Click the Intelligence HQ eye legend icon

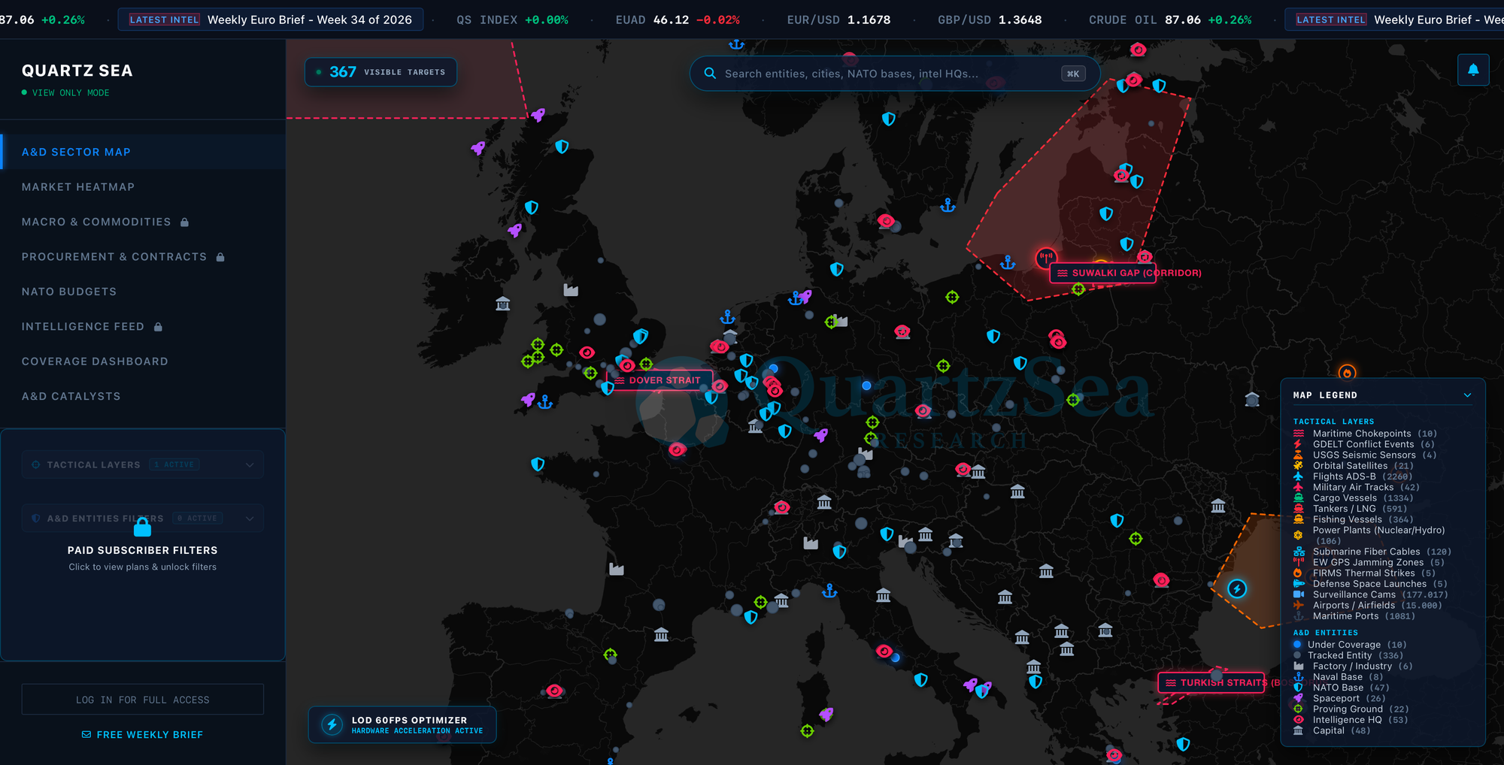coord(1298,720)
